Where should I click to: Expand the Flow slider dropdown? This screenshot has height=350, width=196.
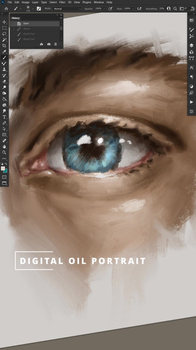[133, 9]
